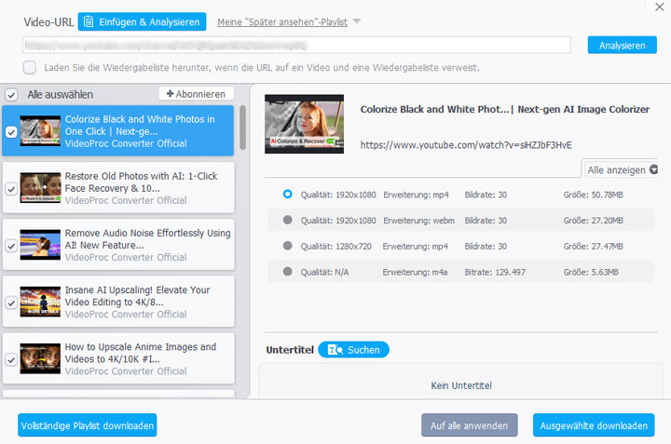
Task: Uncheck the Colorize Black and White Photos video
Action: pos(11,131)
